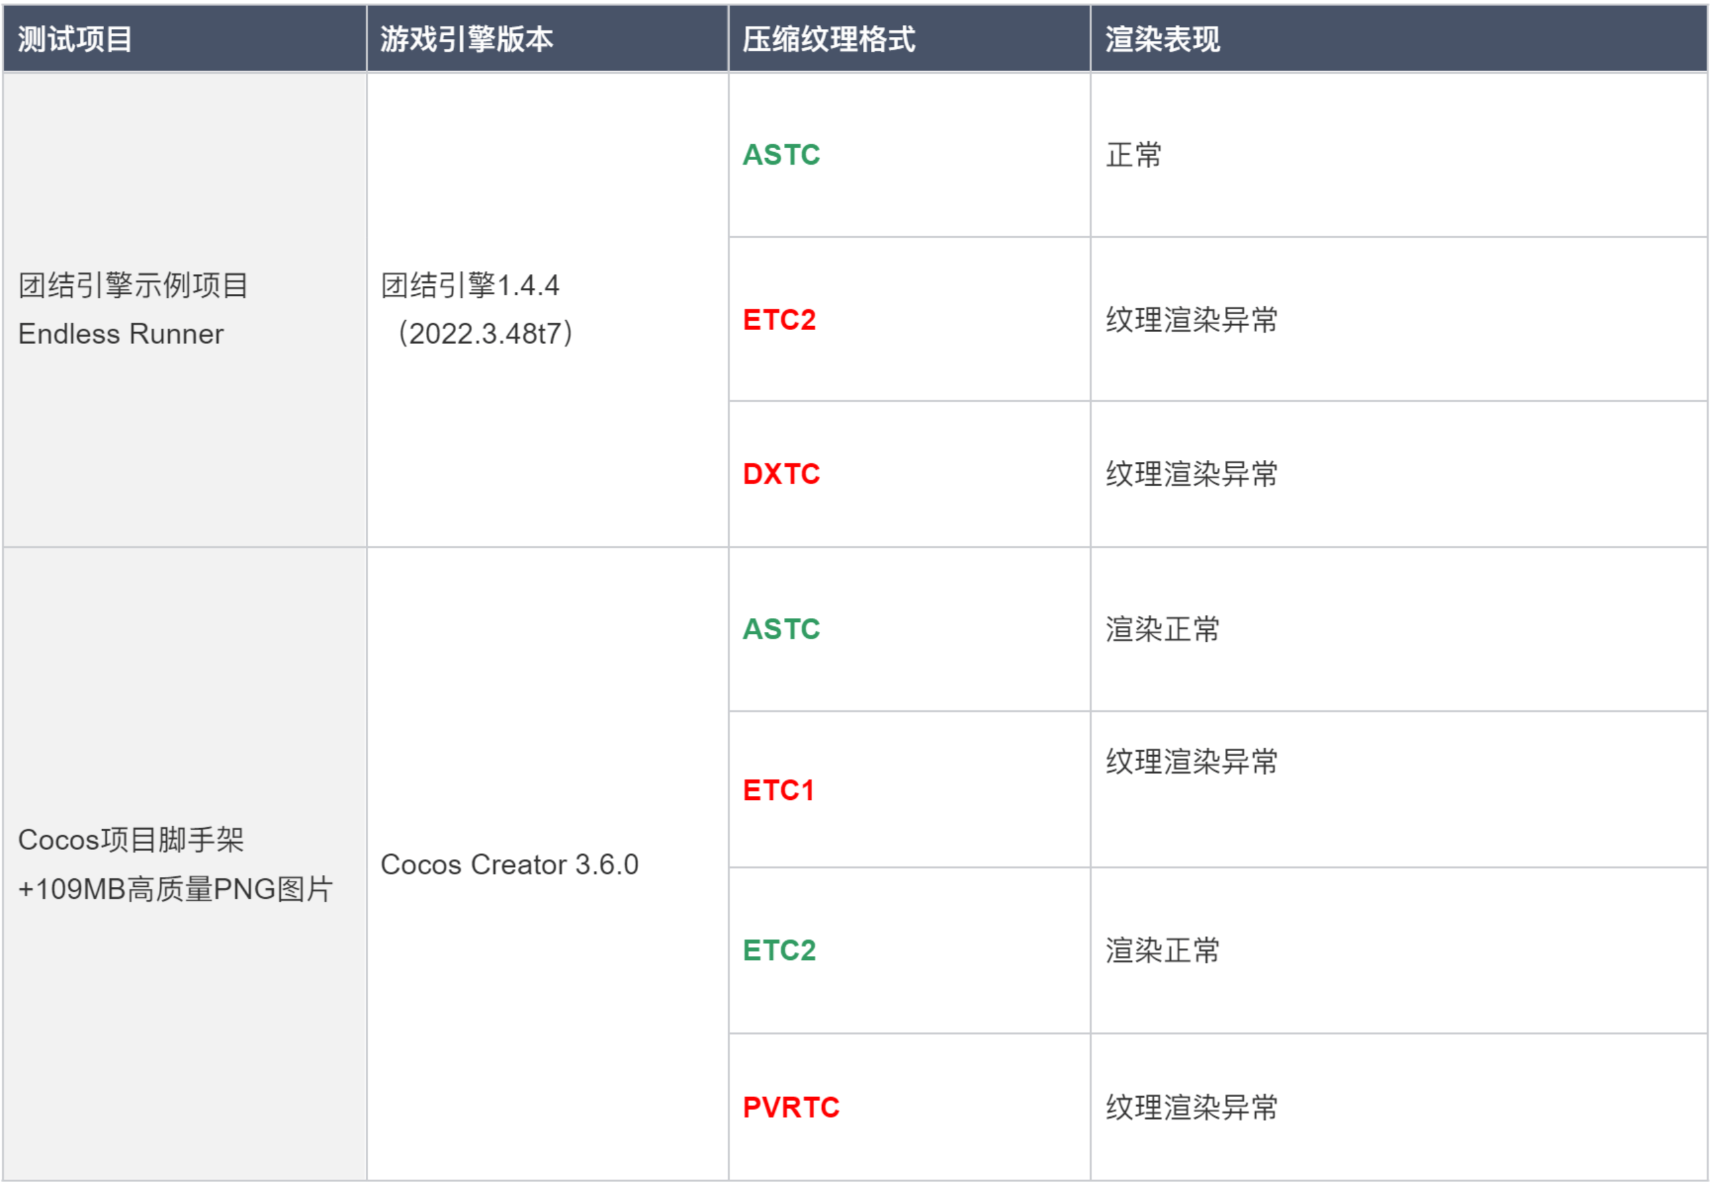Click the 渲染表现 column header
The height and width of the screenshot is (1184, 1712).
click(x=1162, y=39)
